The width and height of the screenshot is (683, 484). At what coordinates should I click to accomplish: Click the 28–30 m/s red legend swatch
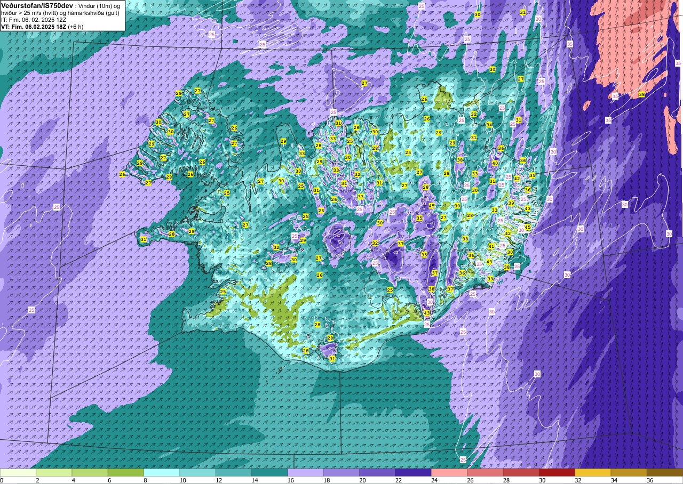[521, 472]
